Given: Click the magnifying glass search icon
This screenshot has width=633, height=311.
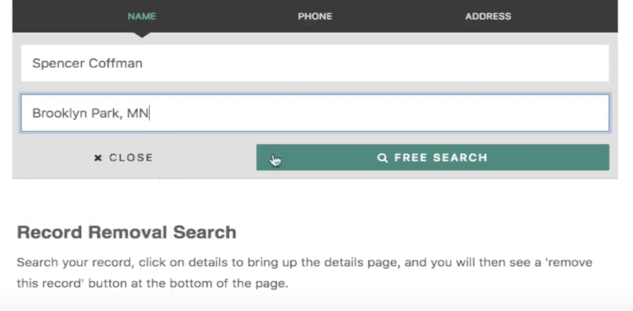Looking at the screenshot, I should (382, 158).
